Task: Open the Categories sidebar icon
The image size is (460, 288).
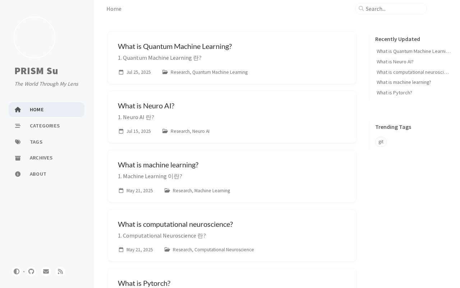Action: coord(18,126)
